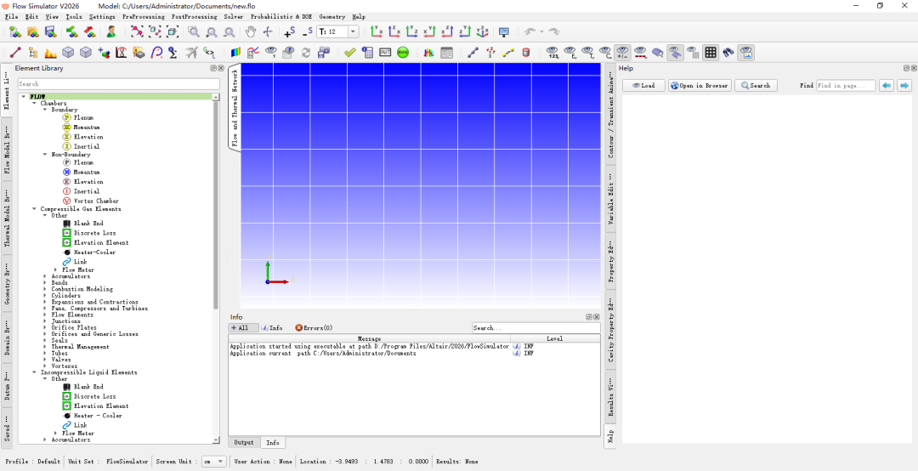
Task: Expand the Accumulators tree node under Compressible
Action: coord(46,276)
